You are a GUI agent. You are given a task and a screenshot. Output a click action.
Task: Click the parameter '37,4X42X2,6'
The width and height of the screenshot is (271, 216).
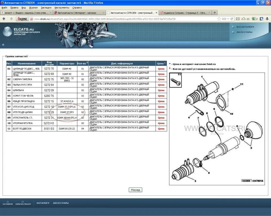coord(67,101)
